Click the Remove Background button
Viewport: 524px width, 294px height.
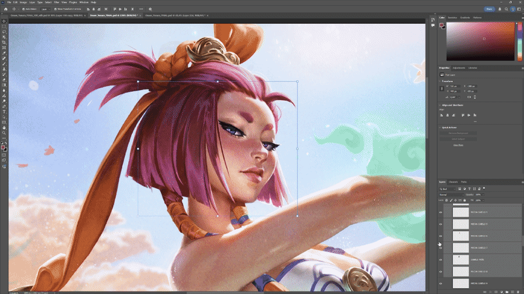[x=458, y=133]
